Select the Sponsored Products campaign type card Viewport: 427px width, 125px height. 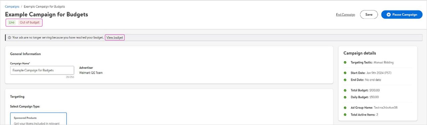pyautogui.click(x=38, y=119)
